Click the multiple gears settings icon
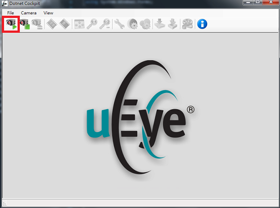The width and height of the screenshot is (280, 208). [145, 24]
